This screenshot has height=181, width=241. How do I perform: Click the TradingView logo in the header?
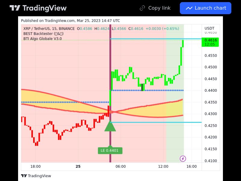tap(38, 8)
